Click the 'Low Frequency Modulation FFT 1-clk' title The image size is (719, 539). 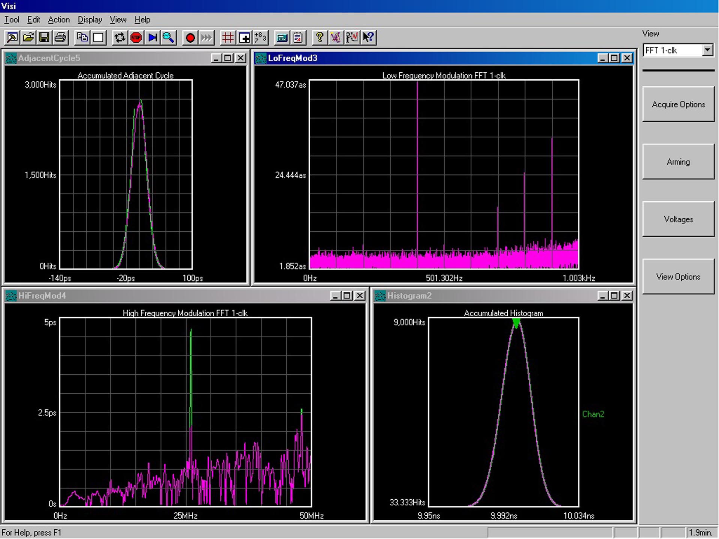pyautogui.click(x=444, y=75)
